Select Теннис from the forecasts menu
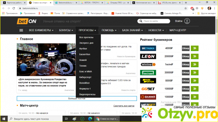 coord(83,66)
